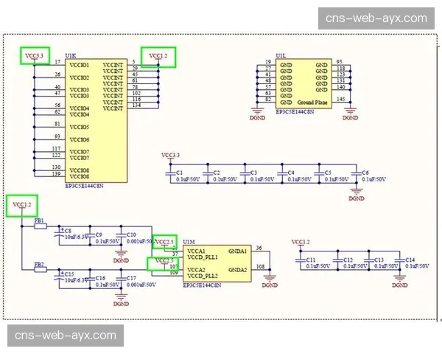
Task: Select the U1K power chip block
Action: [95, 120]
